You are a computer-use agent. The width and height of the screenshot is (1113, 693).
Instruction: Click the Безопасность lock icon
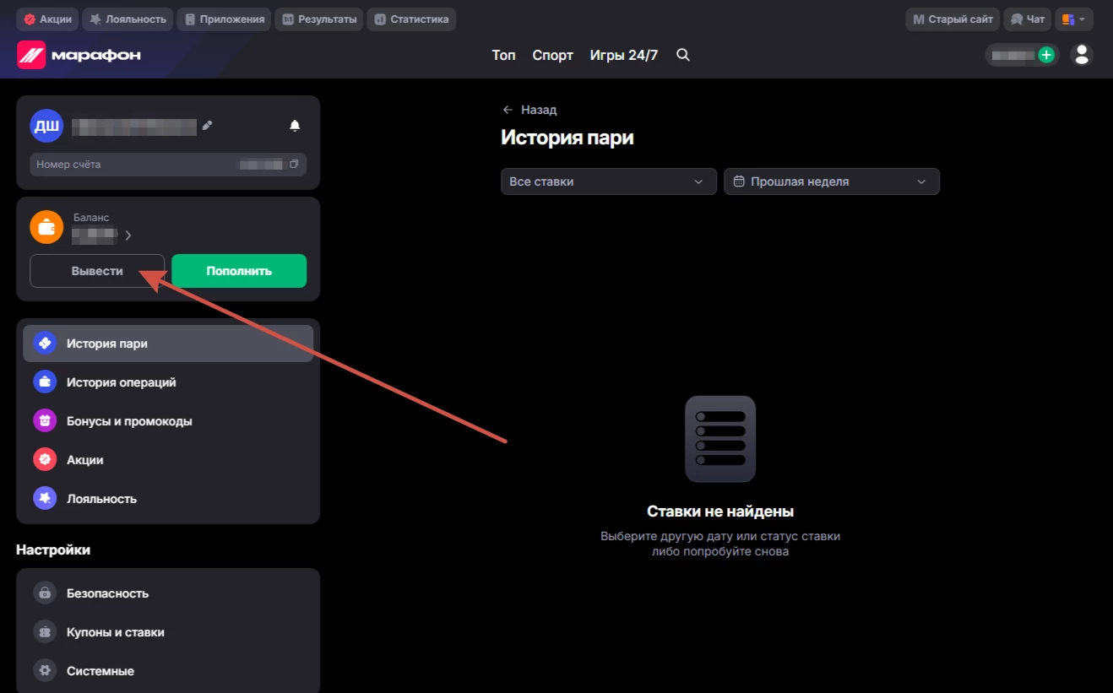point(45,593)
